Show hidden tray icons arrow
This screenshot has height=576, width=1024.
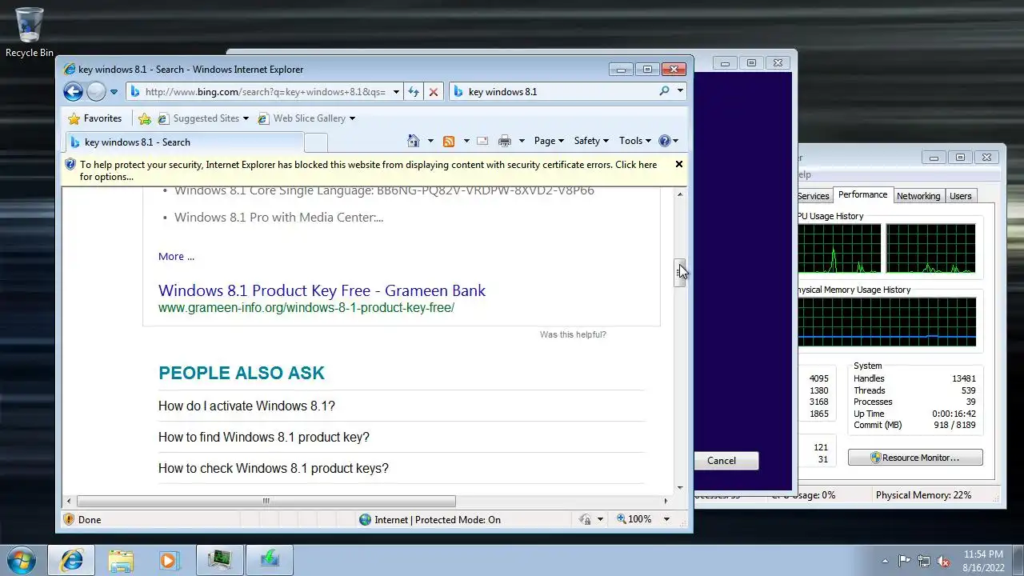(885, 561)
